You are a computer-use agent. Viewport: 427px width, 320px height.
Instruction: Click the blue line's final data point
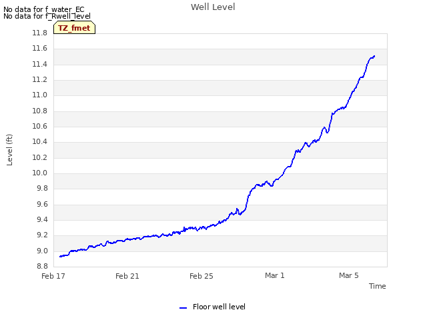pos(374,56)
